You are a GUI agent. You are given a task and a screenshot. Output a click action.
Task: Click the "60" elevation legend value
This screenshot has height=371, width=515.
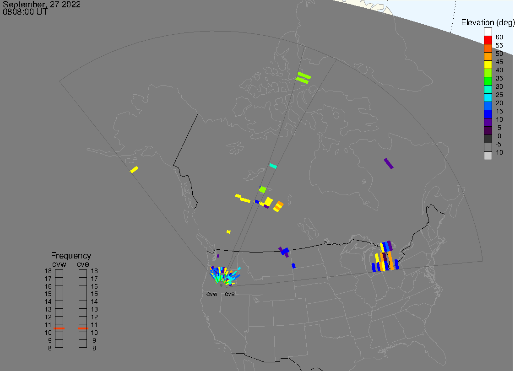point(499,37)
